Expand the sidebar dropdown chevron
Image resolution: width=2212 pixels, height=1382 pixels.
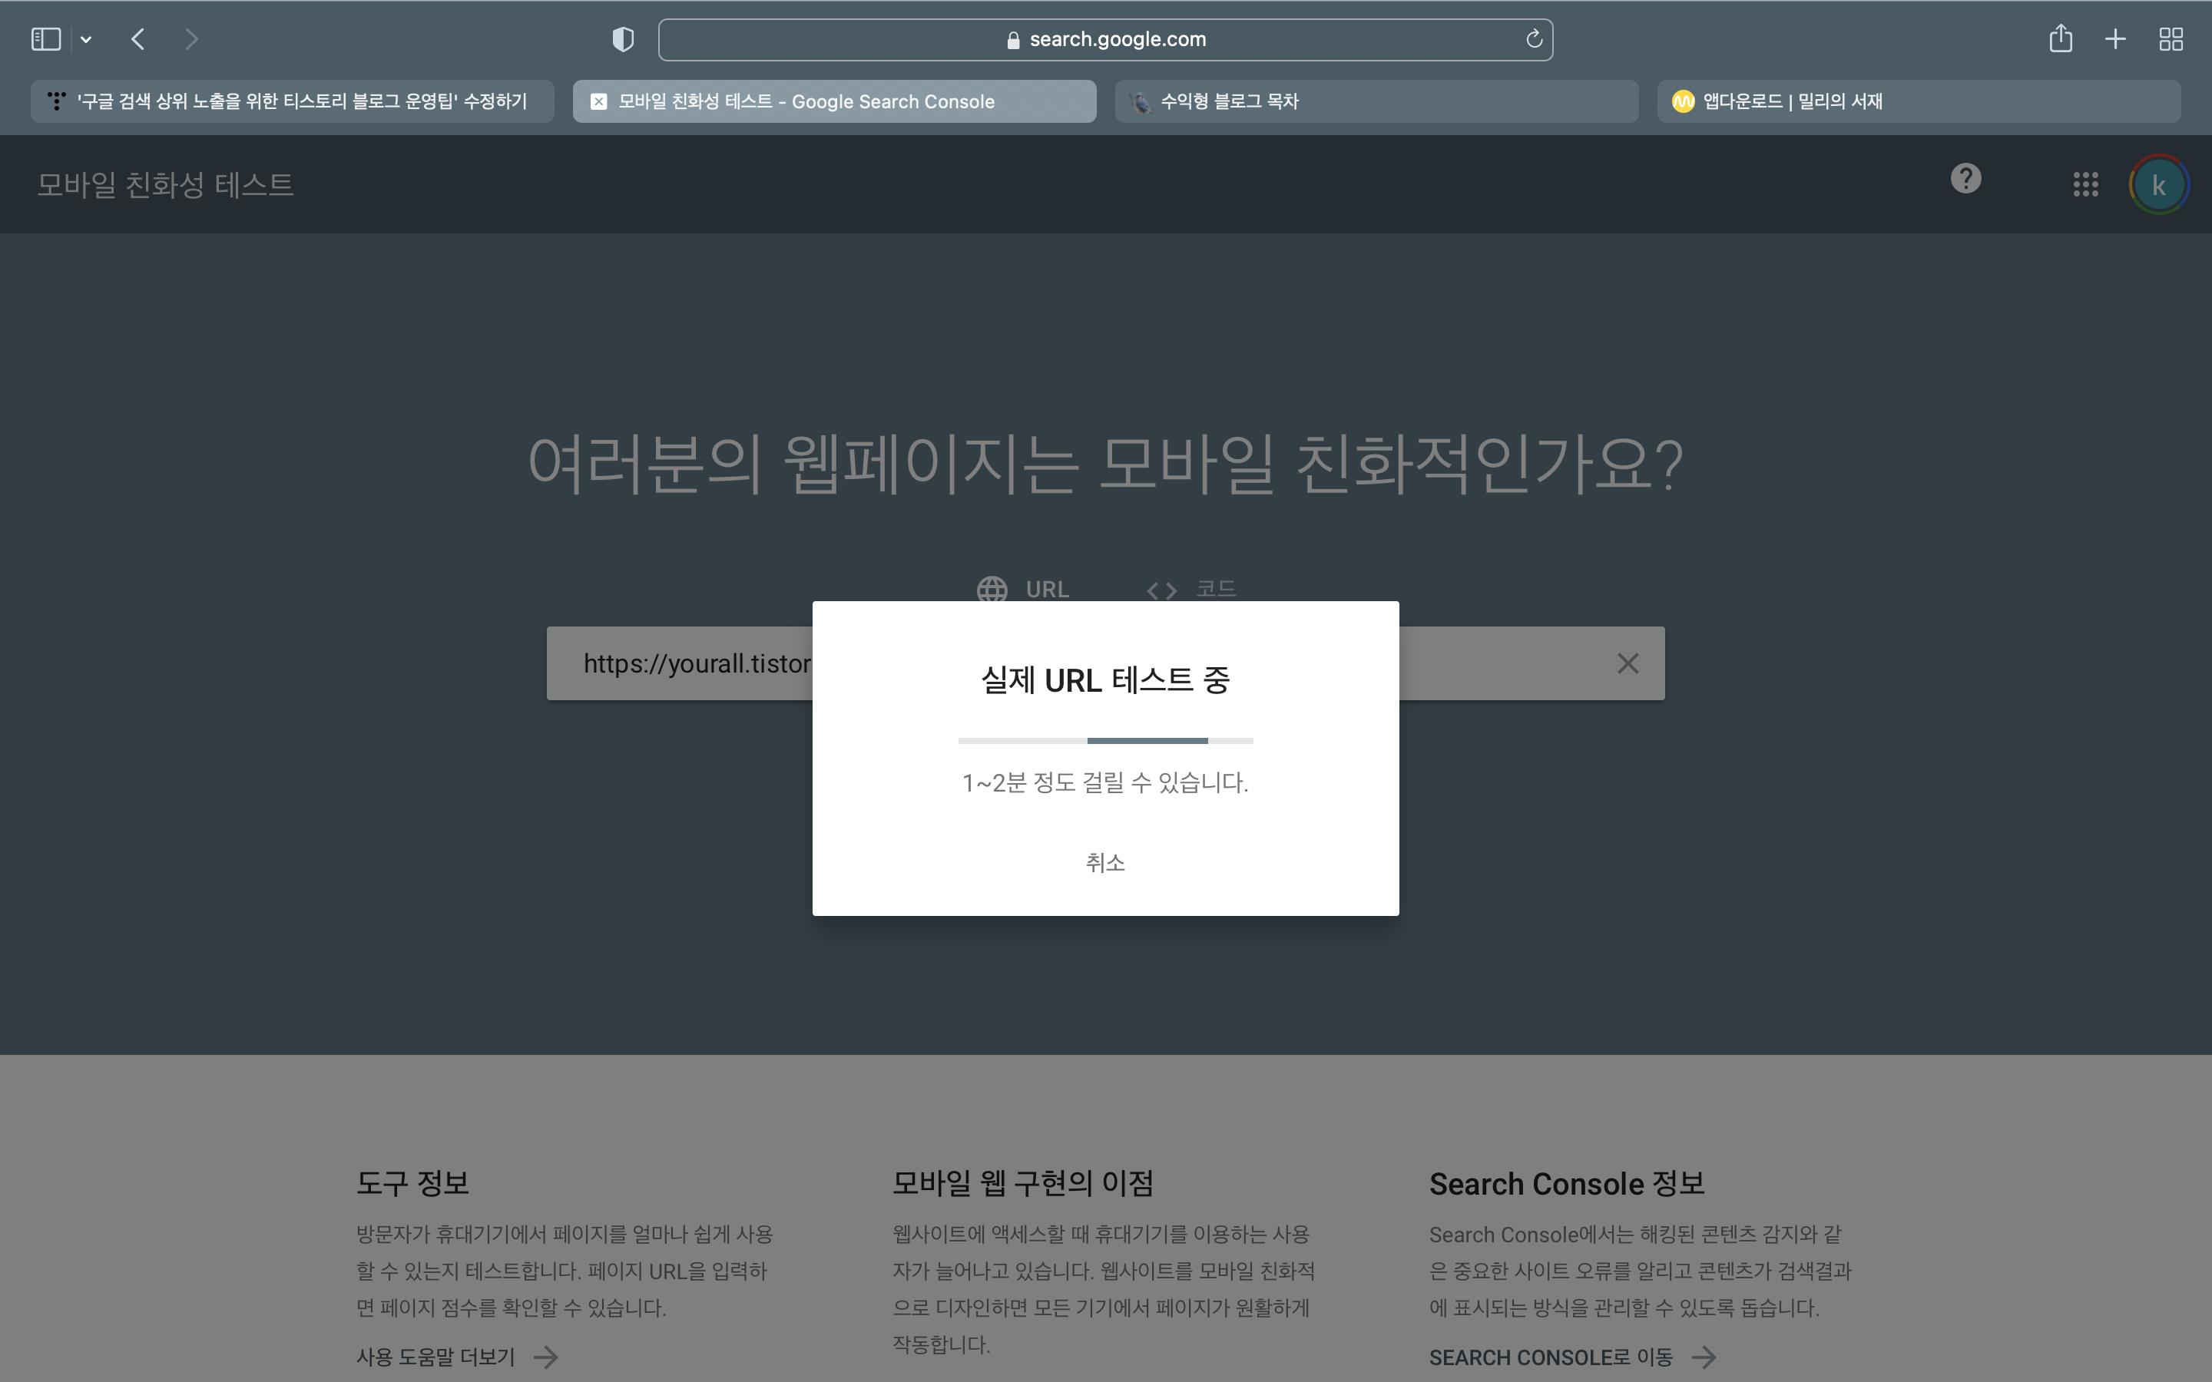[86, 39]
